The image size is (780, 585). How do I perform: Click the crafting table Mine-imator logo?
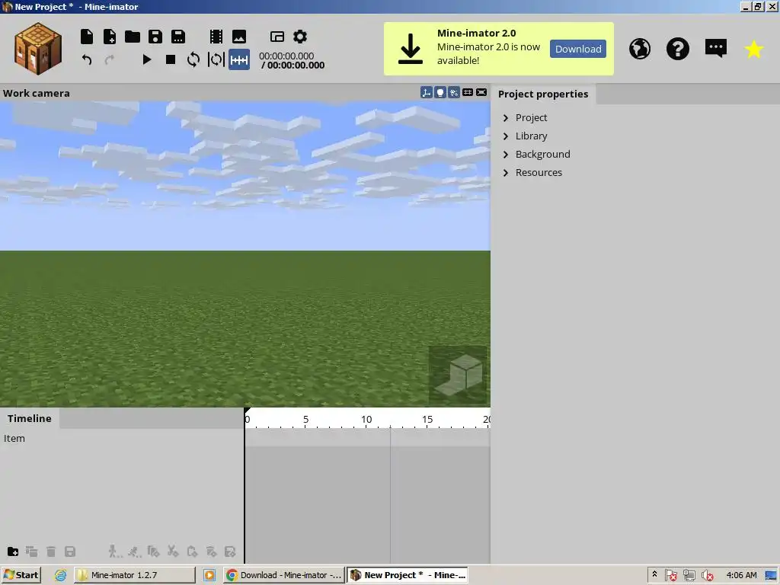click(38, 48)
